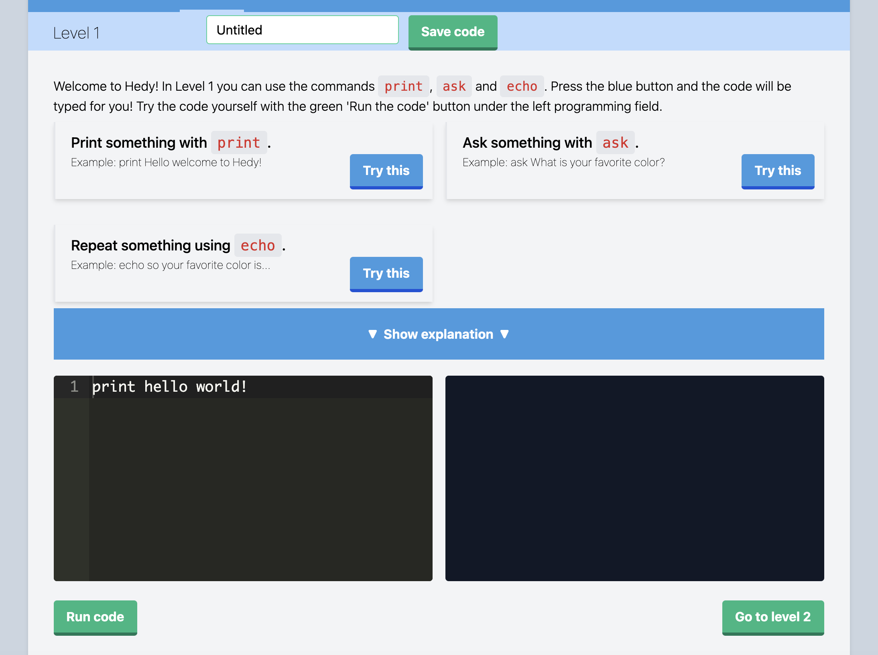Click 'echo' chip in Repeat something heading
Viewport: 878px width, 655px height.
tap(258, 246)
